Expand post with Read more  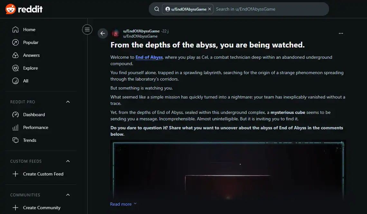[123, 204]
